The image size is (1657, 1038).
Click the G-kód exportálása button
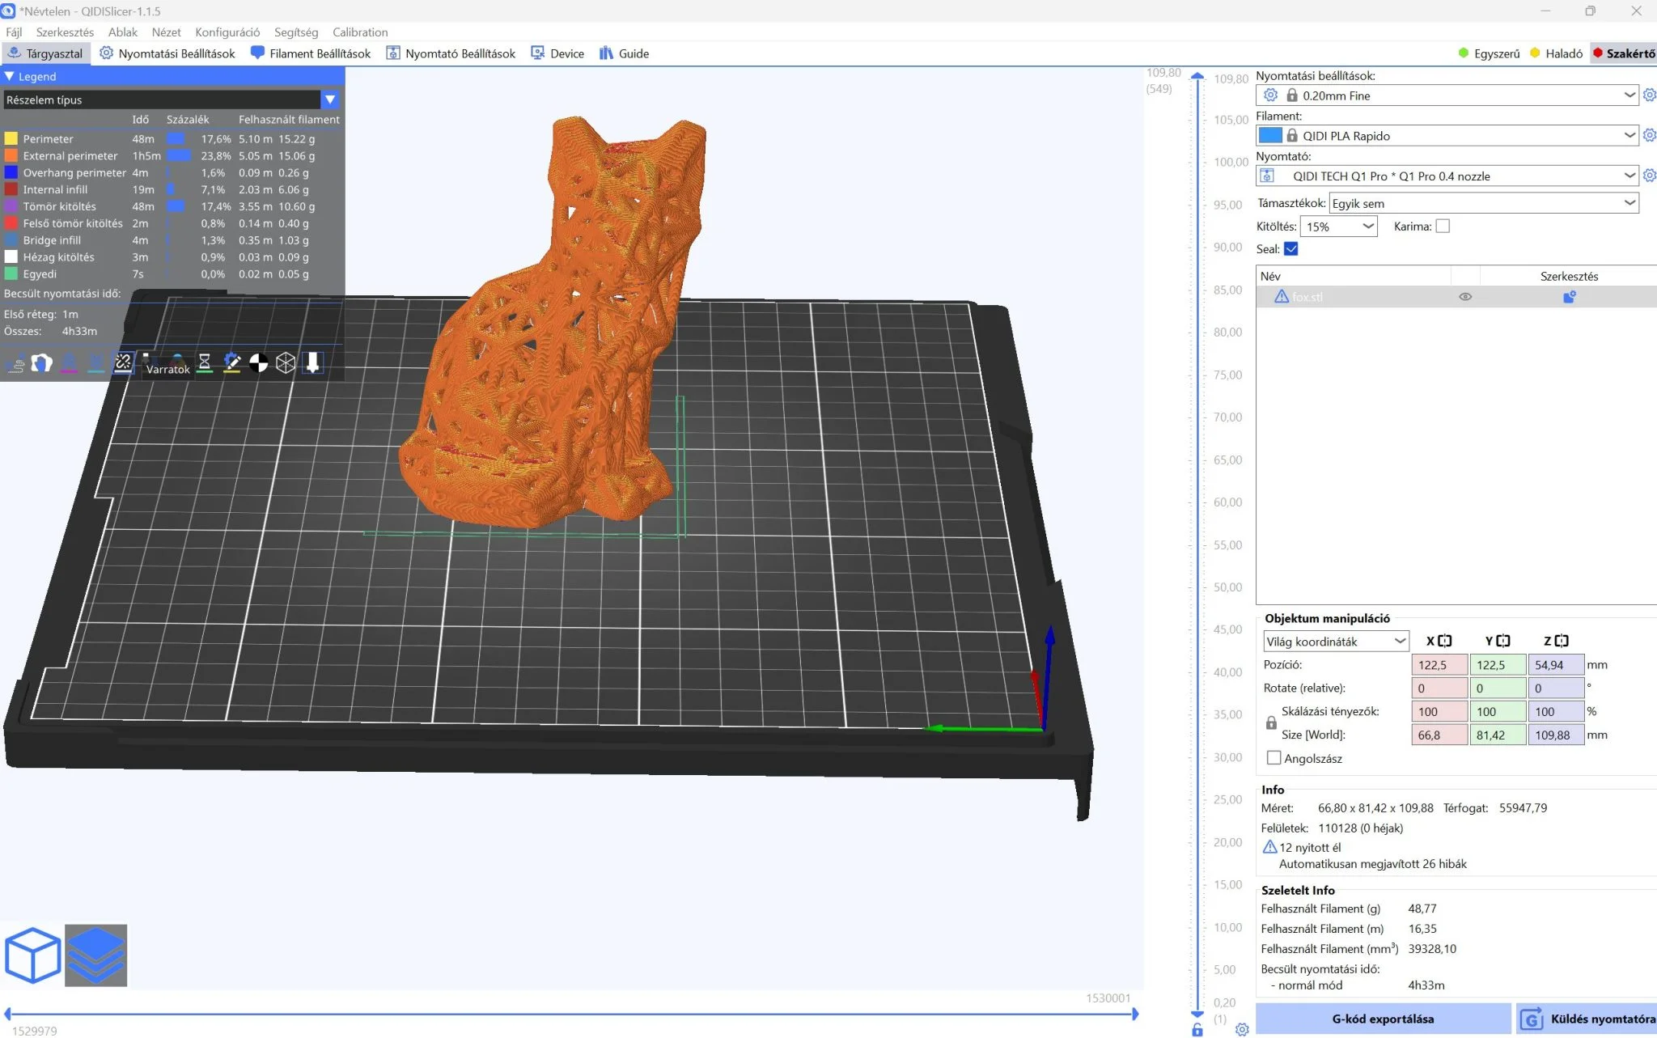[1383, 1019]
